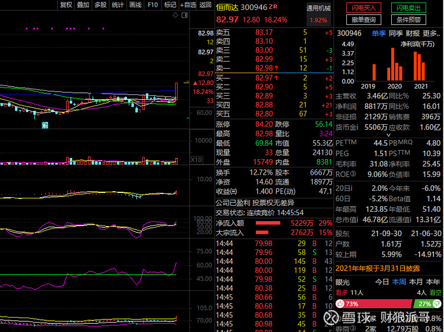Click 闪电买入 quick buy button
The height and width of the screenshot is (332, 444).
[364, 8]
